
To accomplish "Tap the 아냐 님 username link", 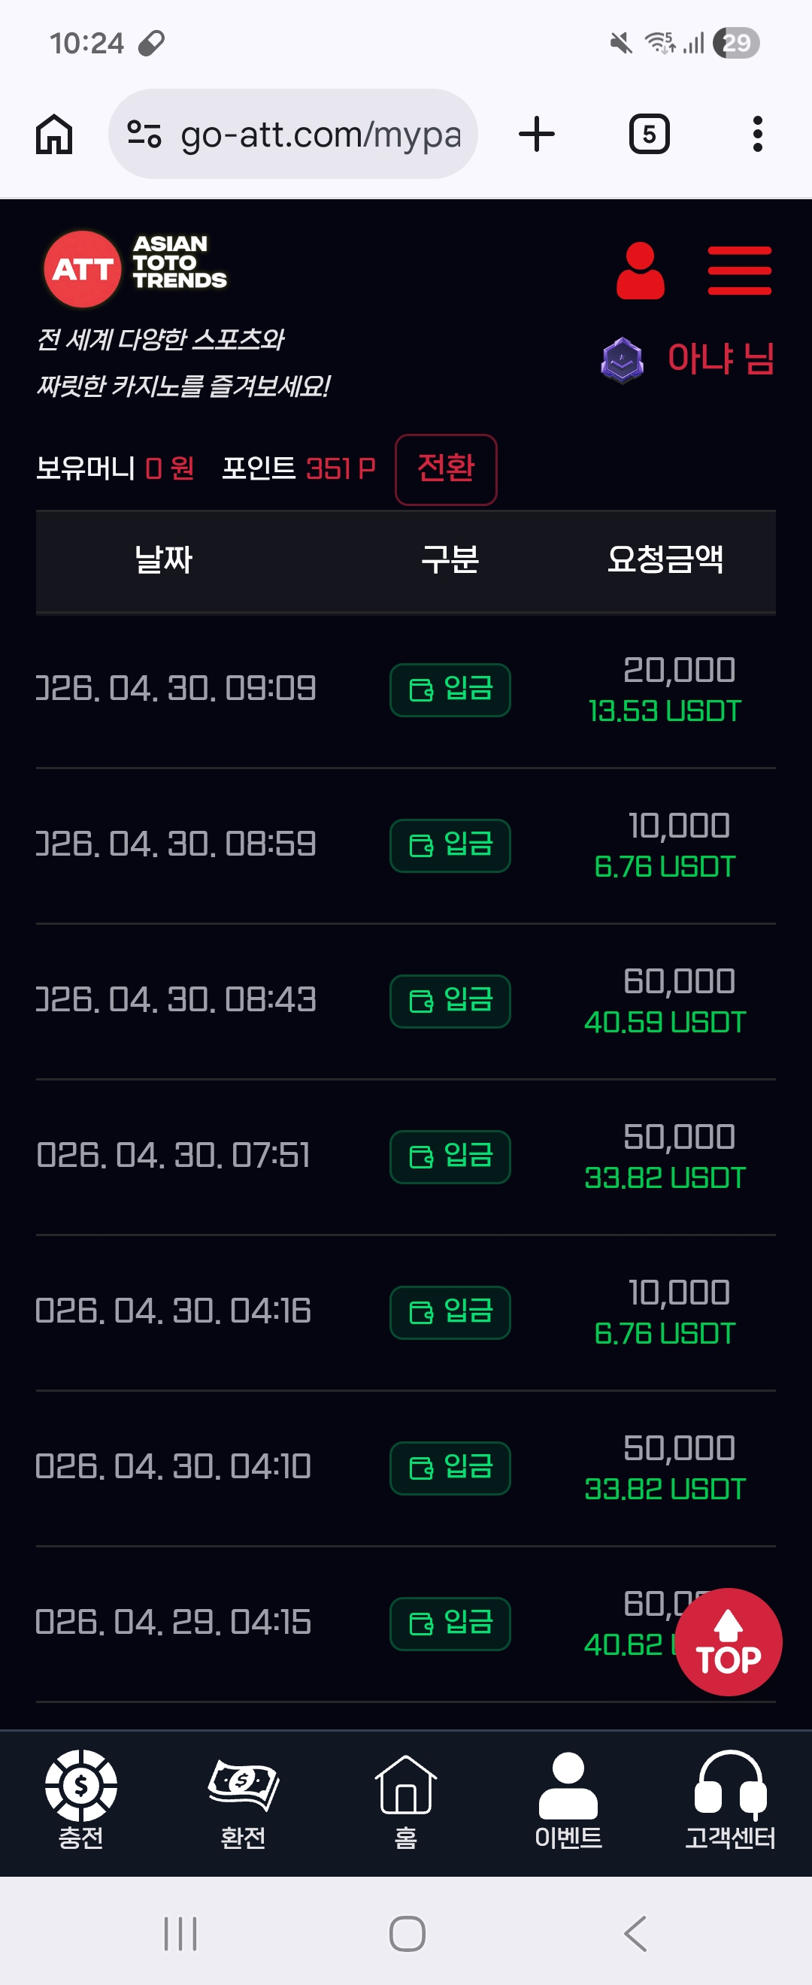I will (x=720, y=359).
